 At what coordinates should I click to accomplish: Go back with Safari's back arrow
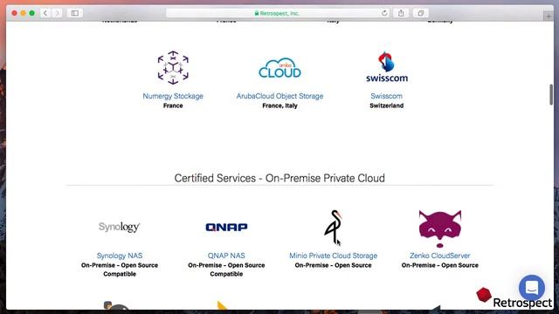[x=45, y=13]
